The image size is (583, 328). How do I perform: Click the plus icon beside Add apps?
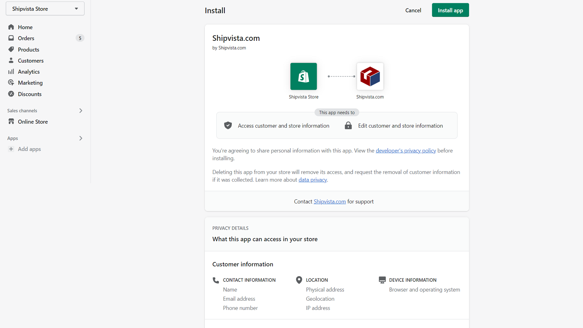point(11,149)
